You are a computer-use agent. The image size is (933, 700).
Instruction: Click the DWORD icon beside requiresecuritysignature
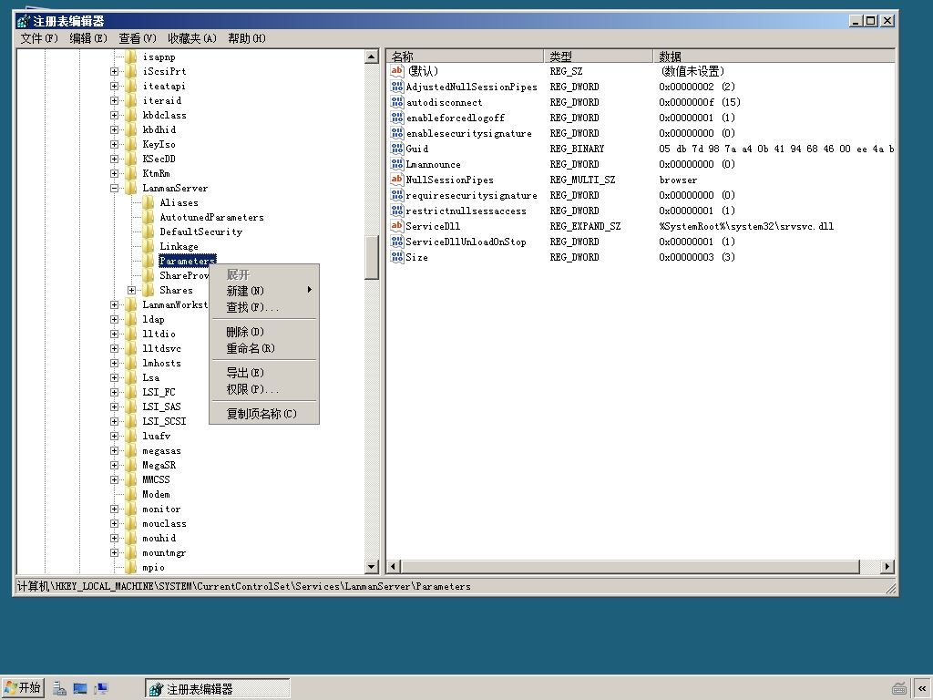397,195
